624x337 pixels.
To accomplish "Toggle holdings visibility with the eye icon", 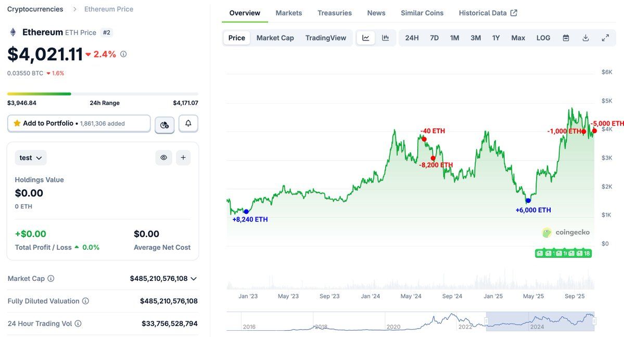I will pos(163,157).
